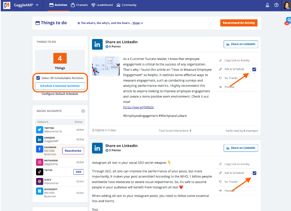Preview the first LinkedIn activity
The height and width of the screenshot is (211, 291).
click(227, 87)
